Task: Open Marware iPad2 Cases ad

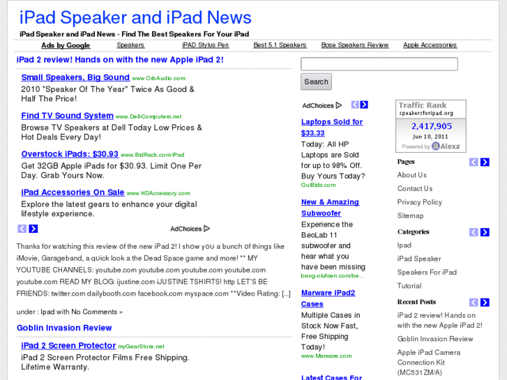Action: click(x=328, y=298)
